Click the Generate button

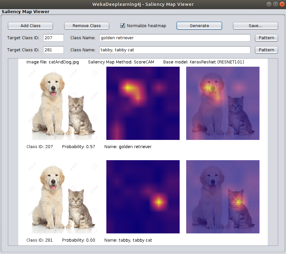[199, 26]
